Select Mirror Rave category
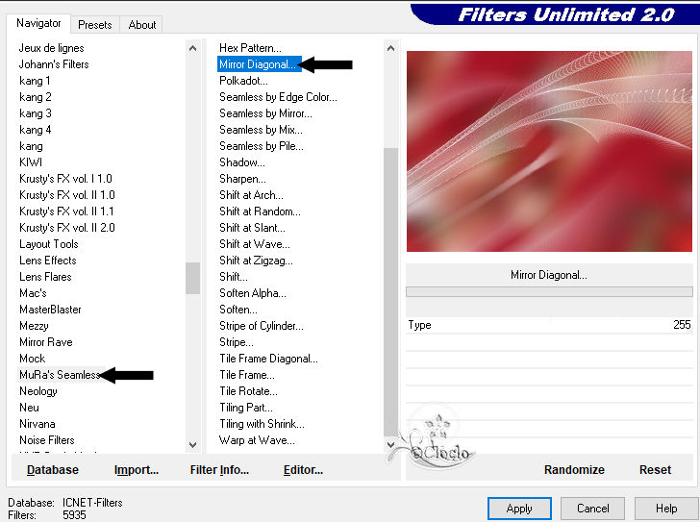The width and height of the screenshot is (700, 522). click(45, 342)
